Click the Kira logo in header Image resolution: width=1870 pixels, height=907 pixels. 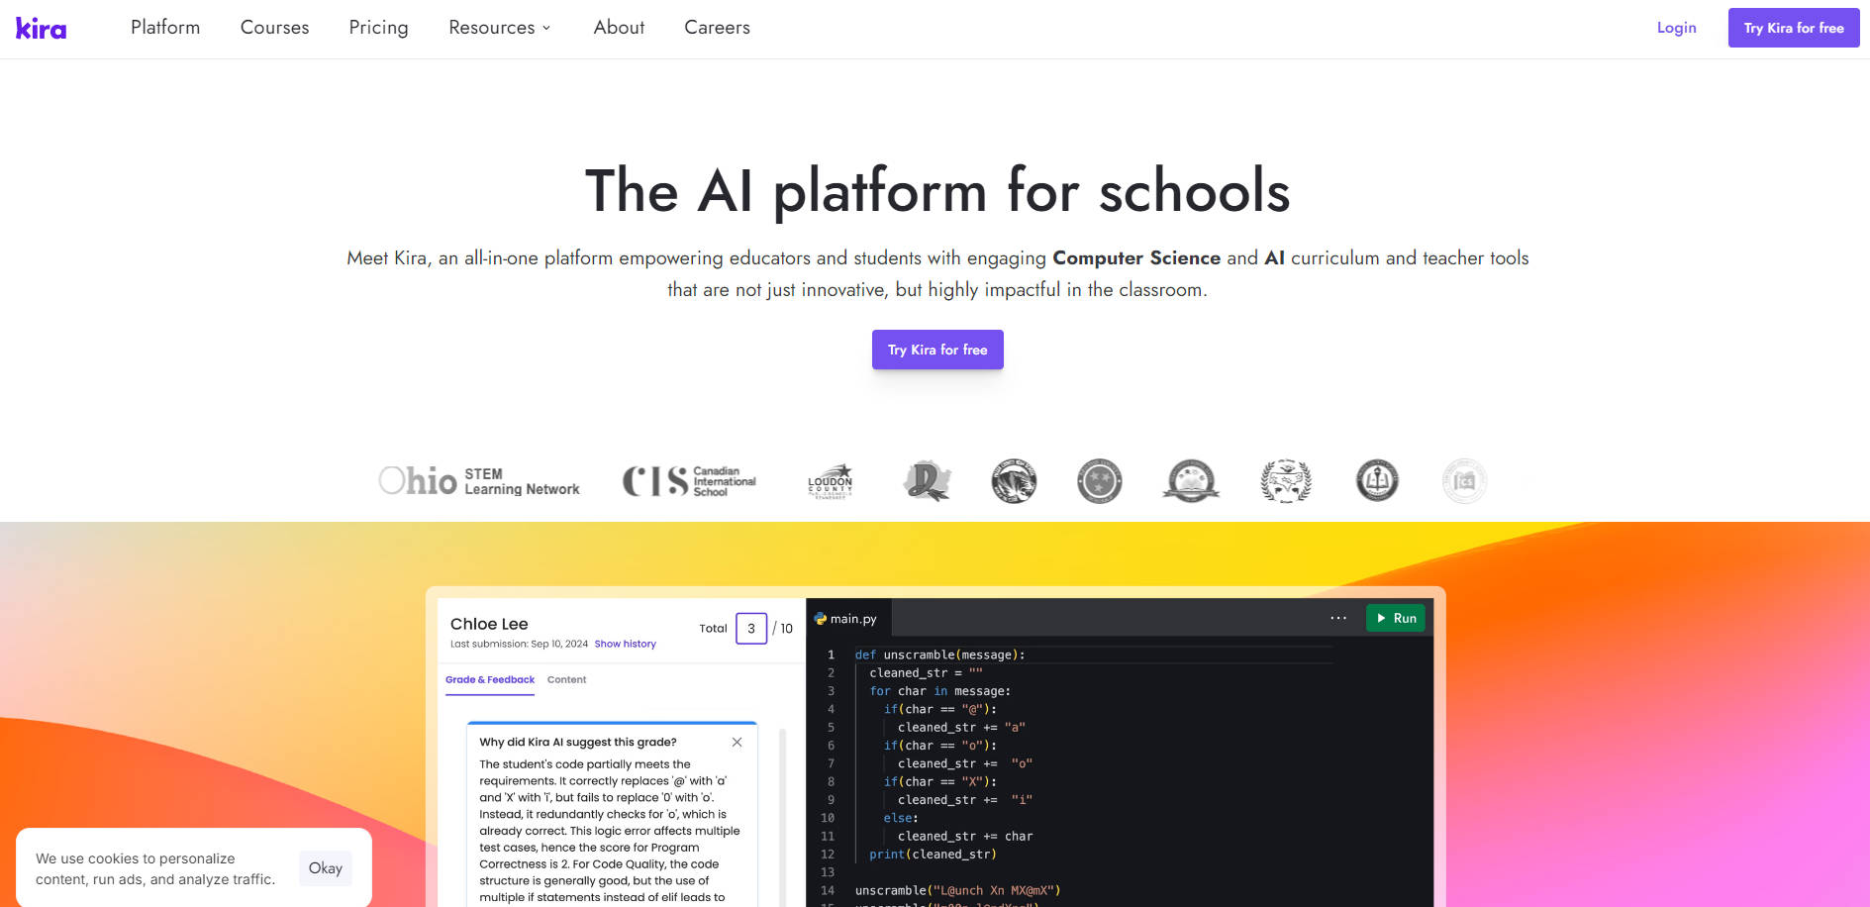pyautogui.click(x=42, y=29)
